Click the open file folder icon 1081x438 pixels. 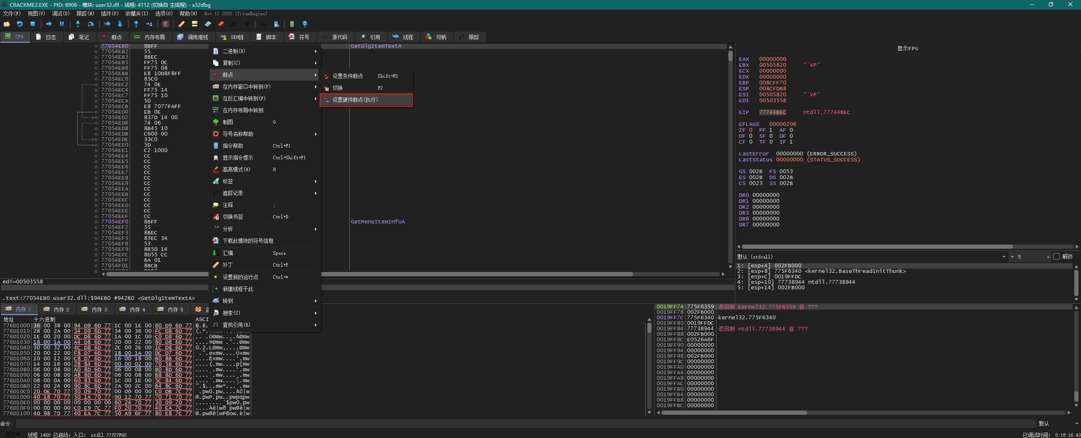click(x=7, y=24)
